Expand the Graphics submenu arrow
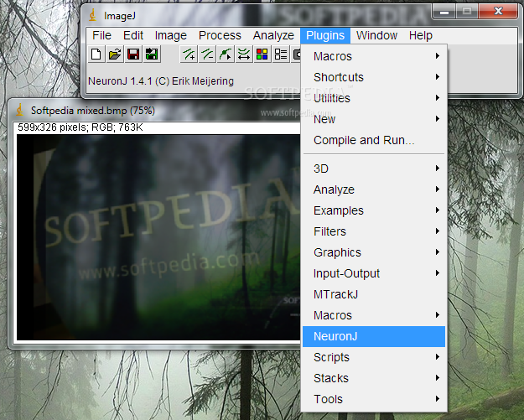Image resolution: width=524 pixels, height=420 pixels. tap(438, 252)
